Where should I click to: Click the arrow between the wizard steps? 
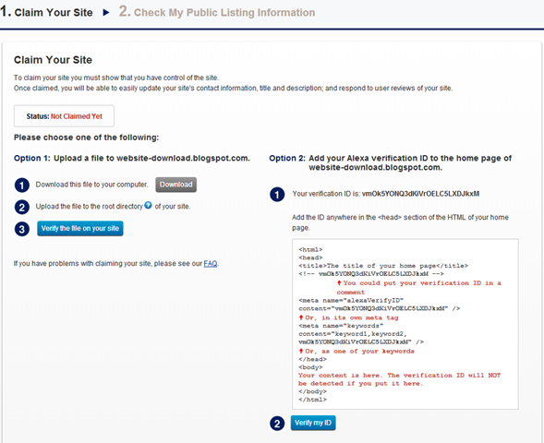[x=106, y=13]
